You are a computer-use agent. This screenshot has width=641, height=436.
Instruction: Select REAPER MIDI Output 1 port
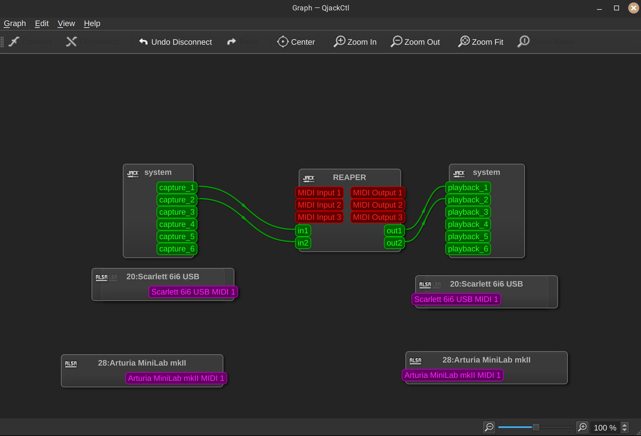378,193
